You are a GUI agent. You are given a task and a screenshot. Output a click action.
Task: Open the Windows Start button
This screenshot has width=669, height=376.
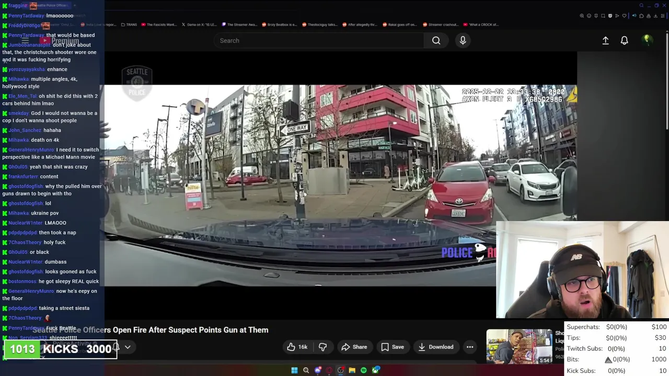tap(294, 370)
